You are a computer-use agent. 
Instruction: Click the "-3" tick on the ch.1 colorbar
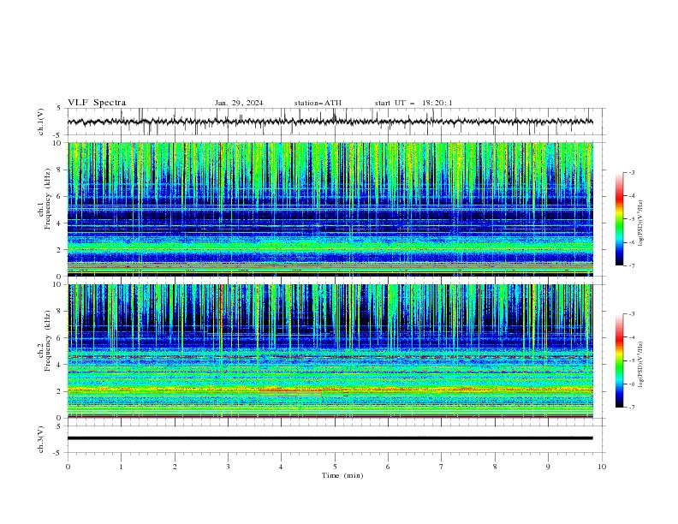631,172
